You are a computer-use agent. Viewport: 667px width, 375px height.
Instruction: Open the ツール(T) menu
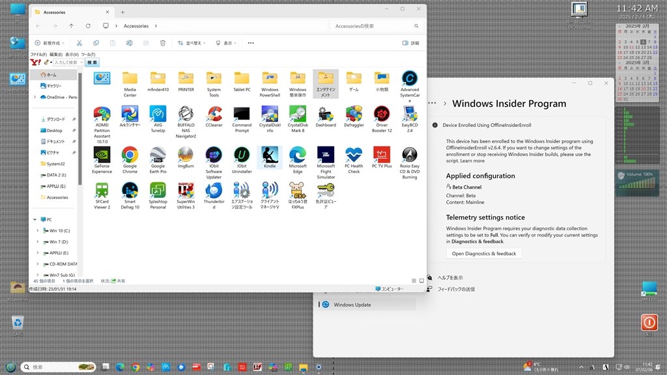[x=88, y=55]
